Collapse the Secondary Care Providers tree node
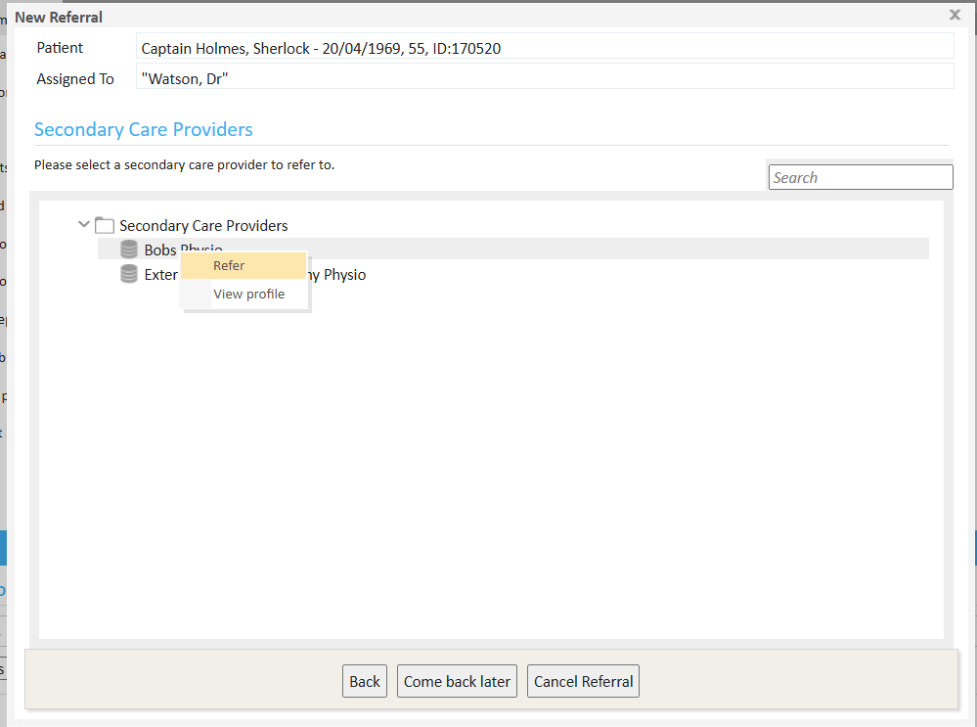977x727 pixels. coord(83,225)
